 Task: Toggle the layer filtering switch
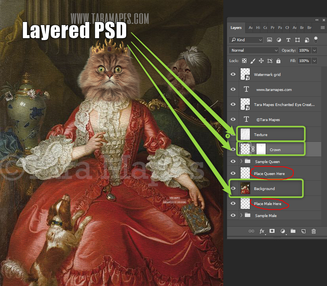316,40
